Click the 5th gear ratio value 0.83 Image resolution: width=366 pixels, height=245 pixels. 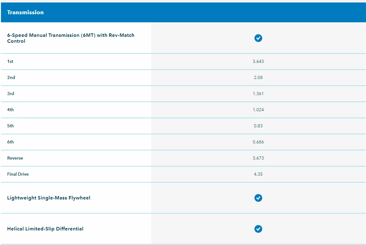258,126
